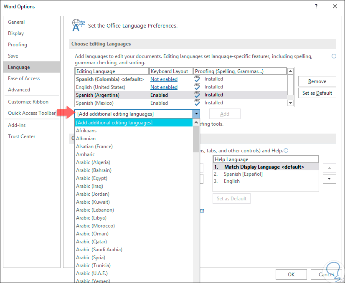Click the Office language preferences icon
Image resolution: width=345 pixels, height=283 pixels.
(x=79, y=25)
